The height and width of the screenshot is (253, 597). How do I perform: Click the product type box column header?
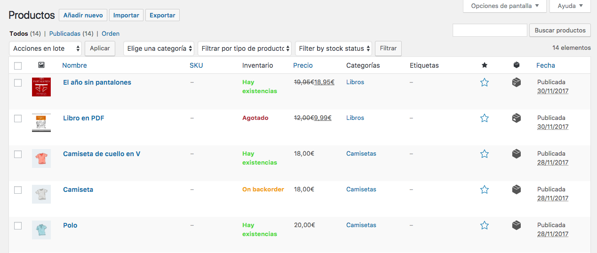pos(517,65)
